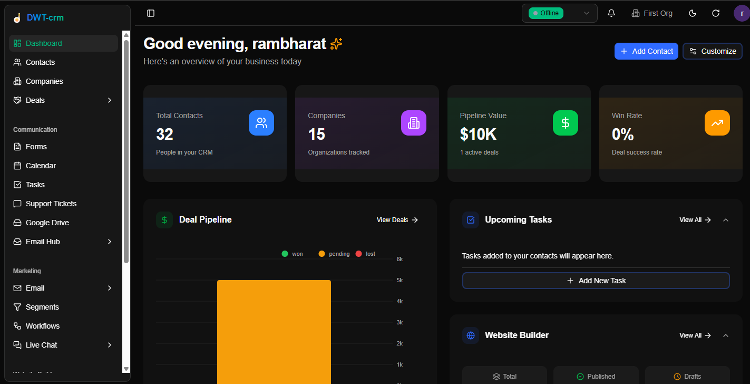The width and height of the screenshot is (750, 384).
Task: Open the First Org organization switcher
Action: coord(652,13)
